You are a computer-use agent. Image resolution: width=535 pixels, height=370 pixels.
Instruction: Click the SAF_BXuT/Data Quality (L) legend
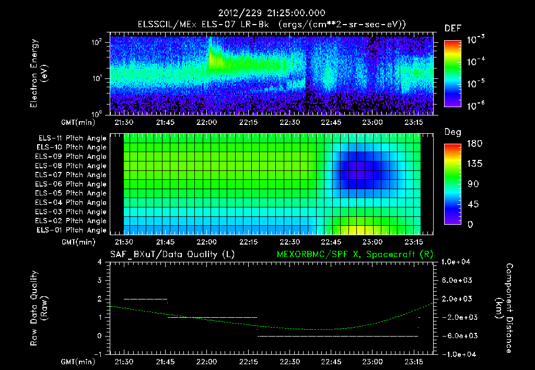(172, 255)
